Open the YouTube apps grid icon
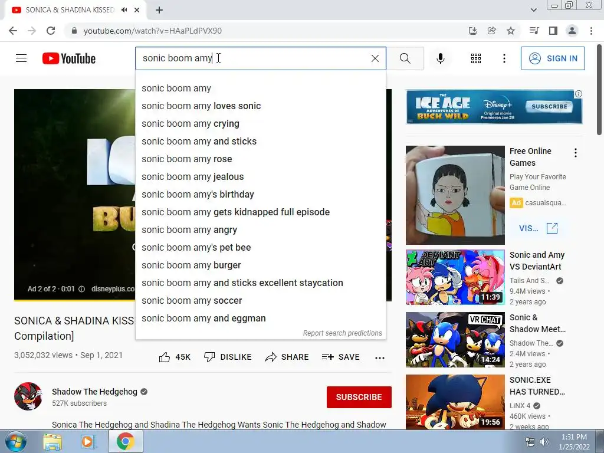Viewport: 604px width, 453px height. [476, 58]
